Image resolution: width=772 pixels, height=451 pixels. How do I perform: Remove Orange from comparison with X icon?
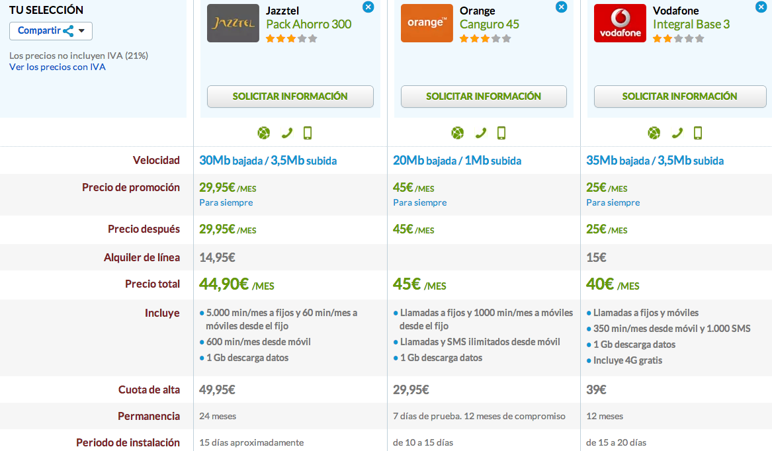tap(561, 7)
